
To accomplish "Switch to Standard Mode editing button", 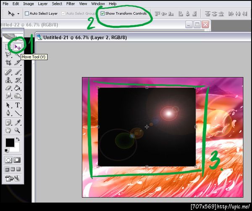I will pos(8,160).
